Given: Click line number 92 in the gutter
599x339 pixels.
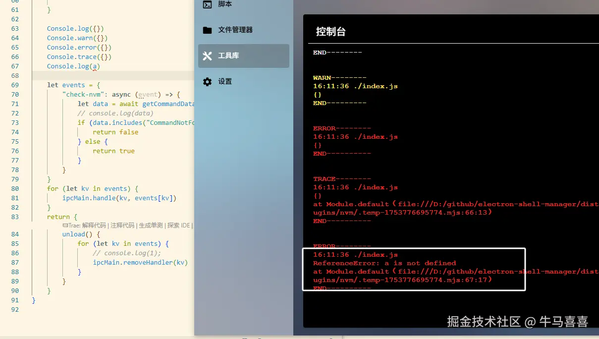Looking at the screenshot, I should point(15,309).
